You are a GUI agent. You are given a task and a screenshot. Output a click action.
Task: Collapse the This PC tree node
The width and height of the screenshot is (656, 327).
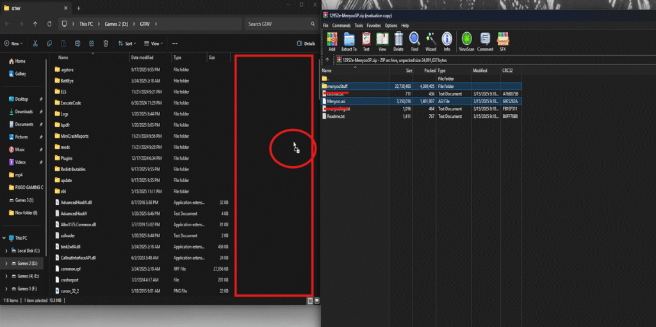pyautogui.click(x=6, y=237)
